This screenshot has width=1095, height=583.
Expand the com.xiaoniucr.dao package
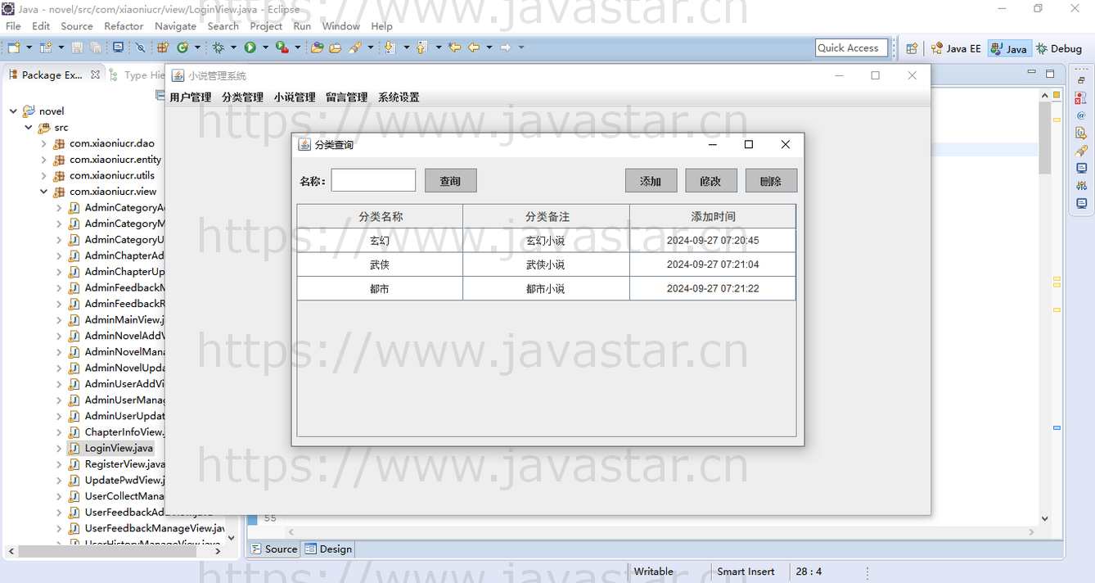point(43,143)
